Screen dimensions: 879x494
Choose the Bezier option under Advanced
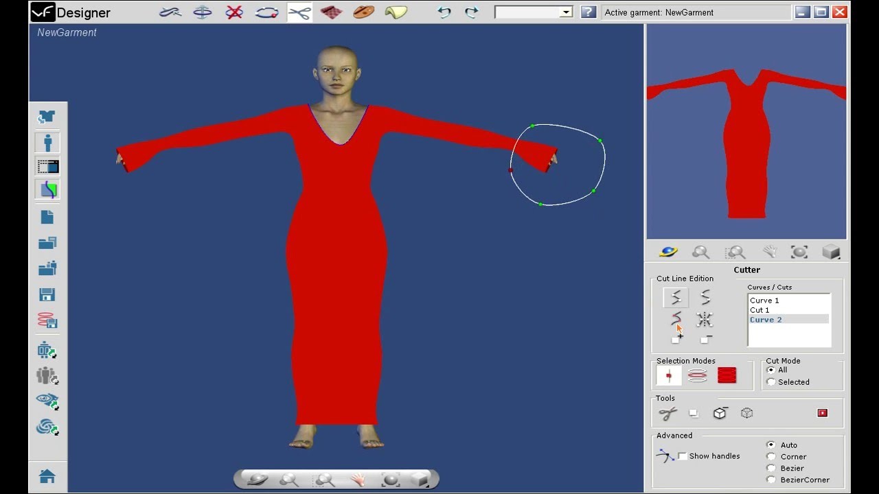pyautogui.click(x=771, y=468)
